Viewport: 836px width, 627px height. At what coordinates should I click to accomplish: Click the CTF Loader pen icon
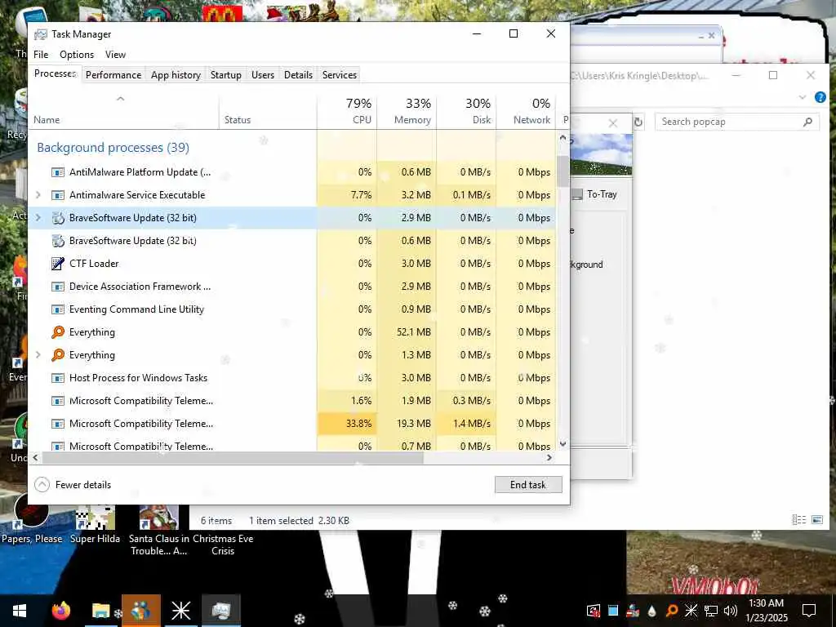point(58,264)
